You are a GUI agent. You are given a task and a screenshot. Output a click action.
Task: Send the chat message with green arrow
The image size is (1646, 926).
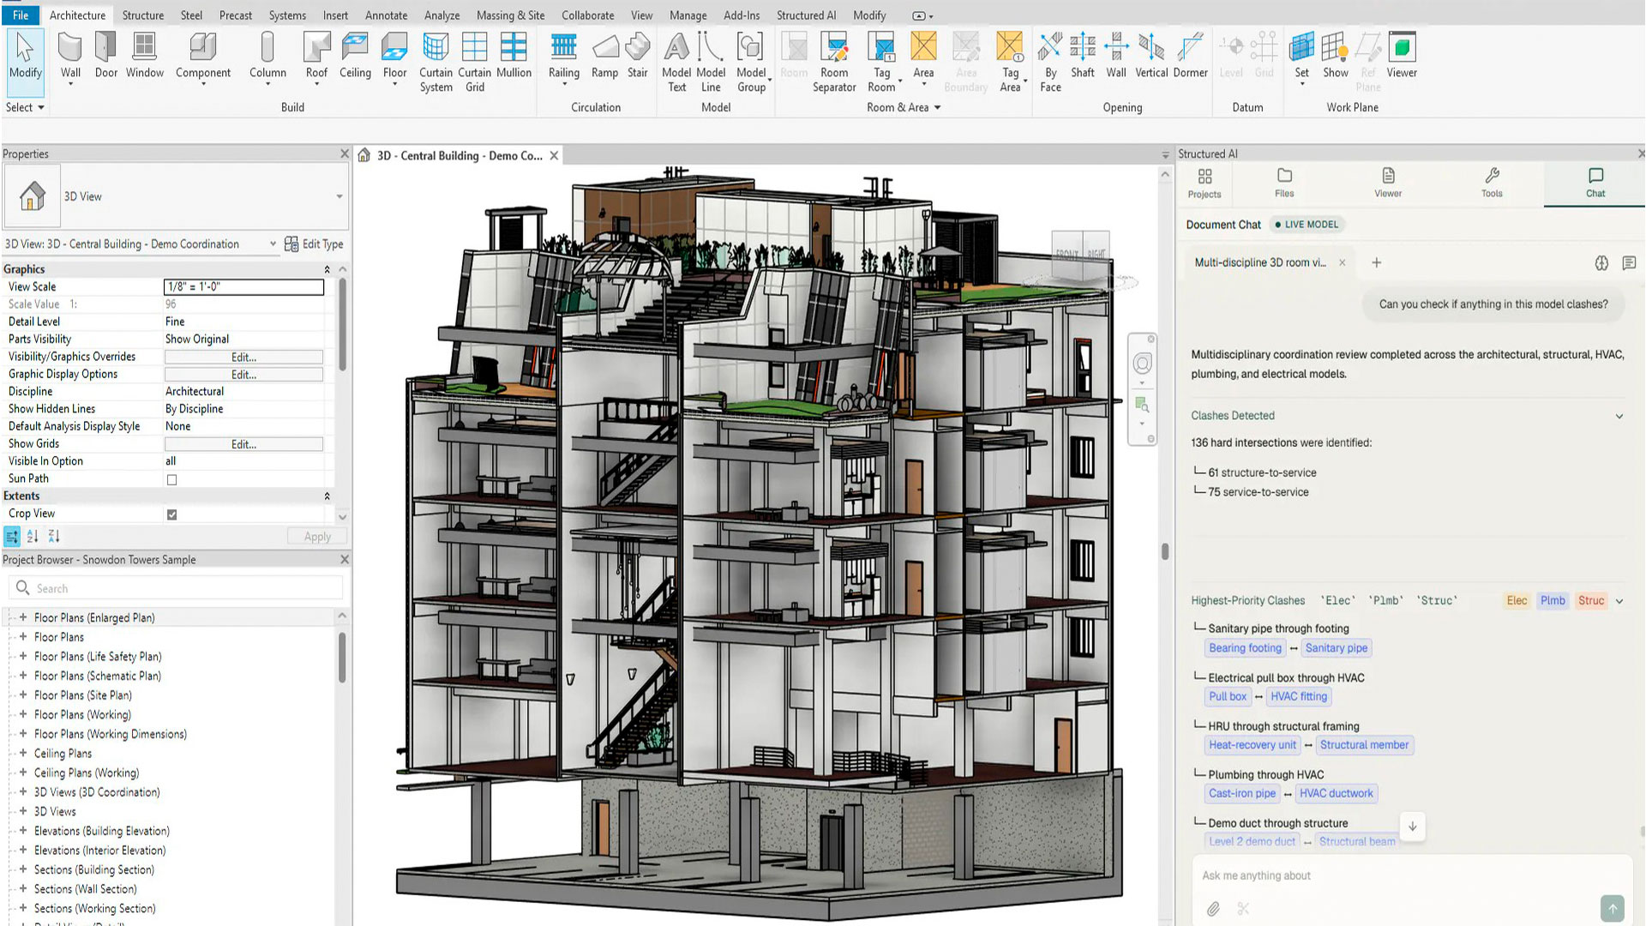coord(1612,908)
